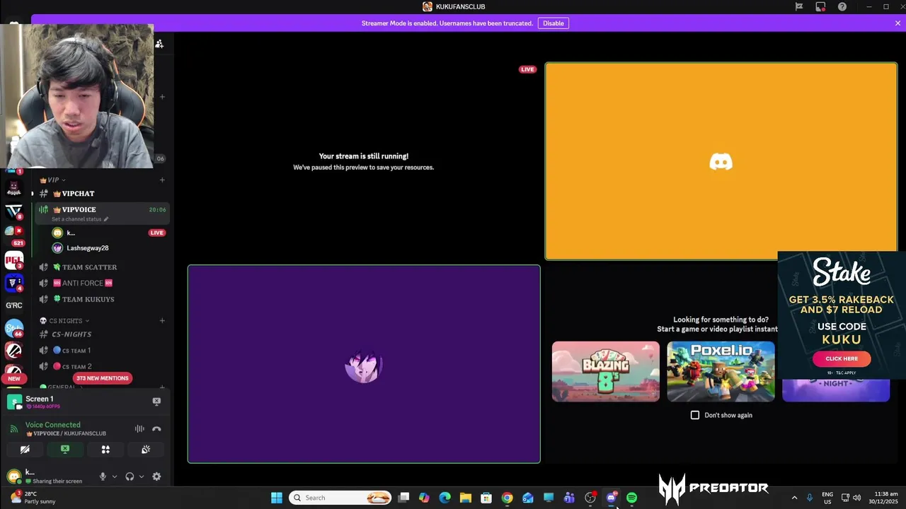
Task: Deafen with the headphones icon
Action: click(130, 476)
